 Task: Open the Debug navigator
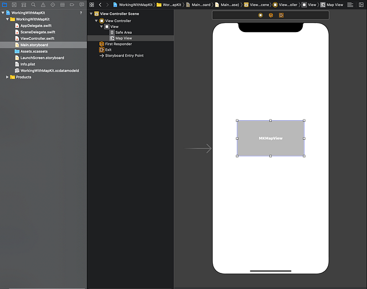click(63, 5)
